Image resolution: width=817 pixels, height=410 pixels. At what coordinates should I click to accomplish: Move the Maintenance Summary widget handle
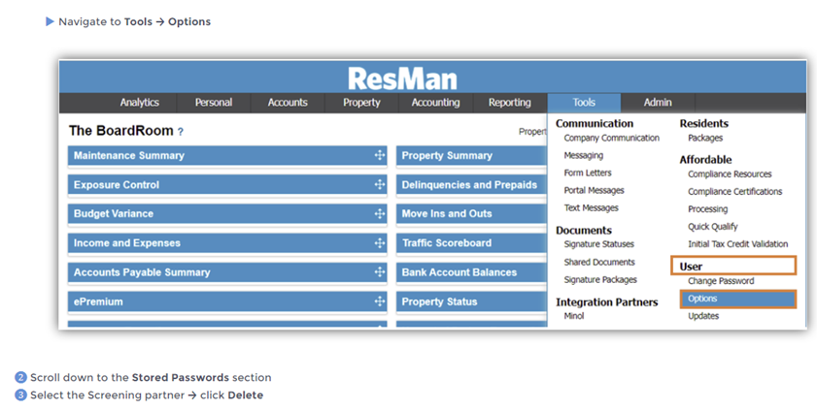coord(379,155)
